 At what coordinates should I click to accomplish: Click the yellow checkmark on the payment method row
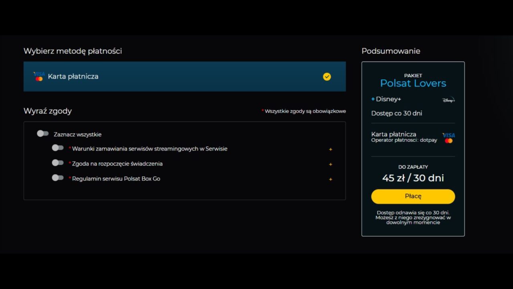(x=327, y=77)
